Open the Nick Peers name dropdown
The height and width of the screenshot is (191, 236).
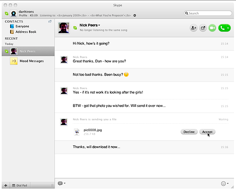tap(99, 25)
